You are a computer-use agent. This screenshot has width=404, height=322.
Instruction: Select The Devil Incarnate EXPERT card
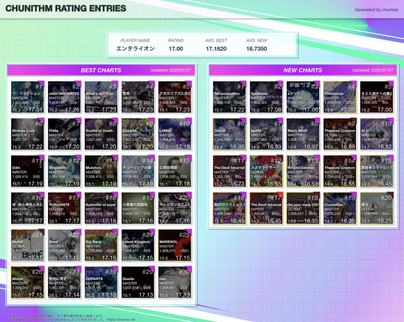click(266, 208)
